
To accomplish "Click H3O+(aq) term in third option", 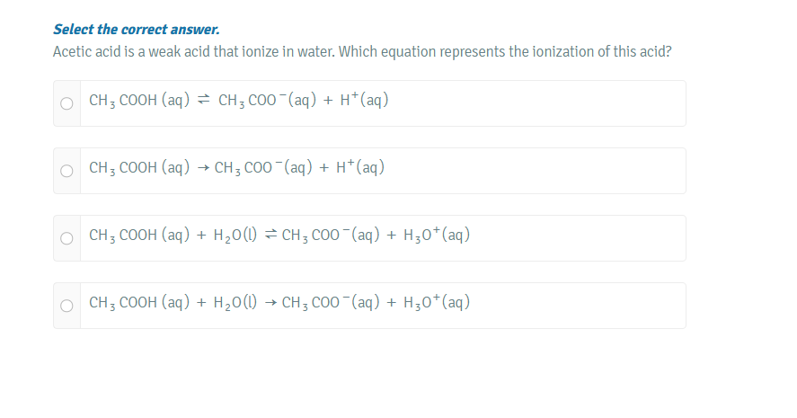I will (438, 236).
